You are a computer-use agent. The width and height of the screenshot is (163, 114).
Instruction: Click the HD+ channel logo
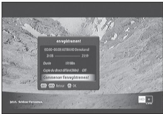(x=145, y=100)
